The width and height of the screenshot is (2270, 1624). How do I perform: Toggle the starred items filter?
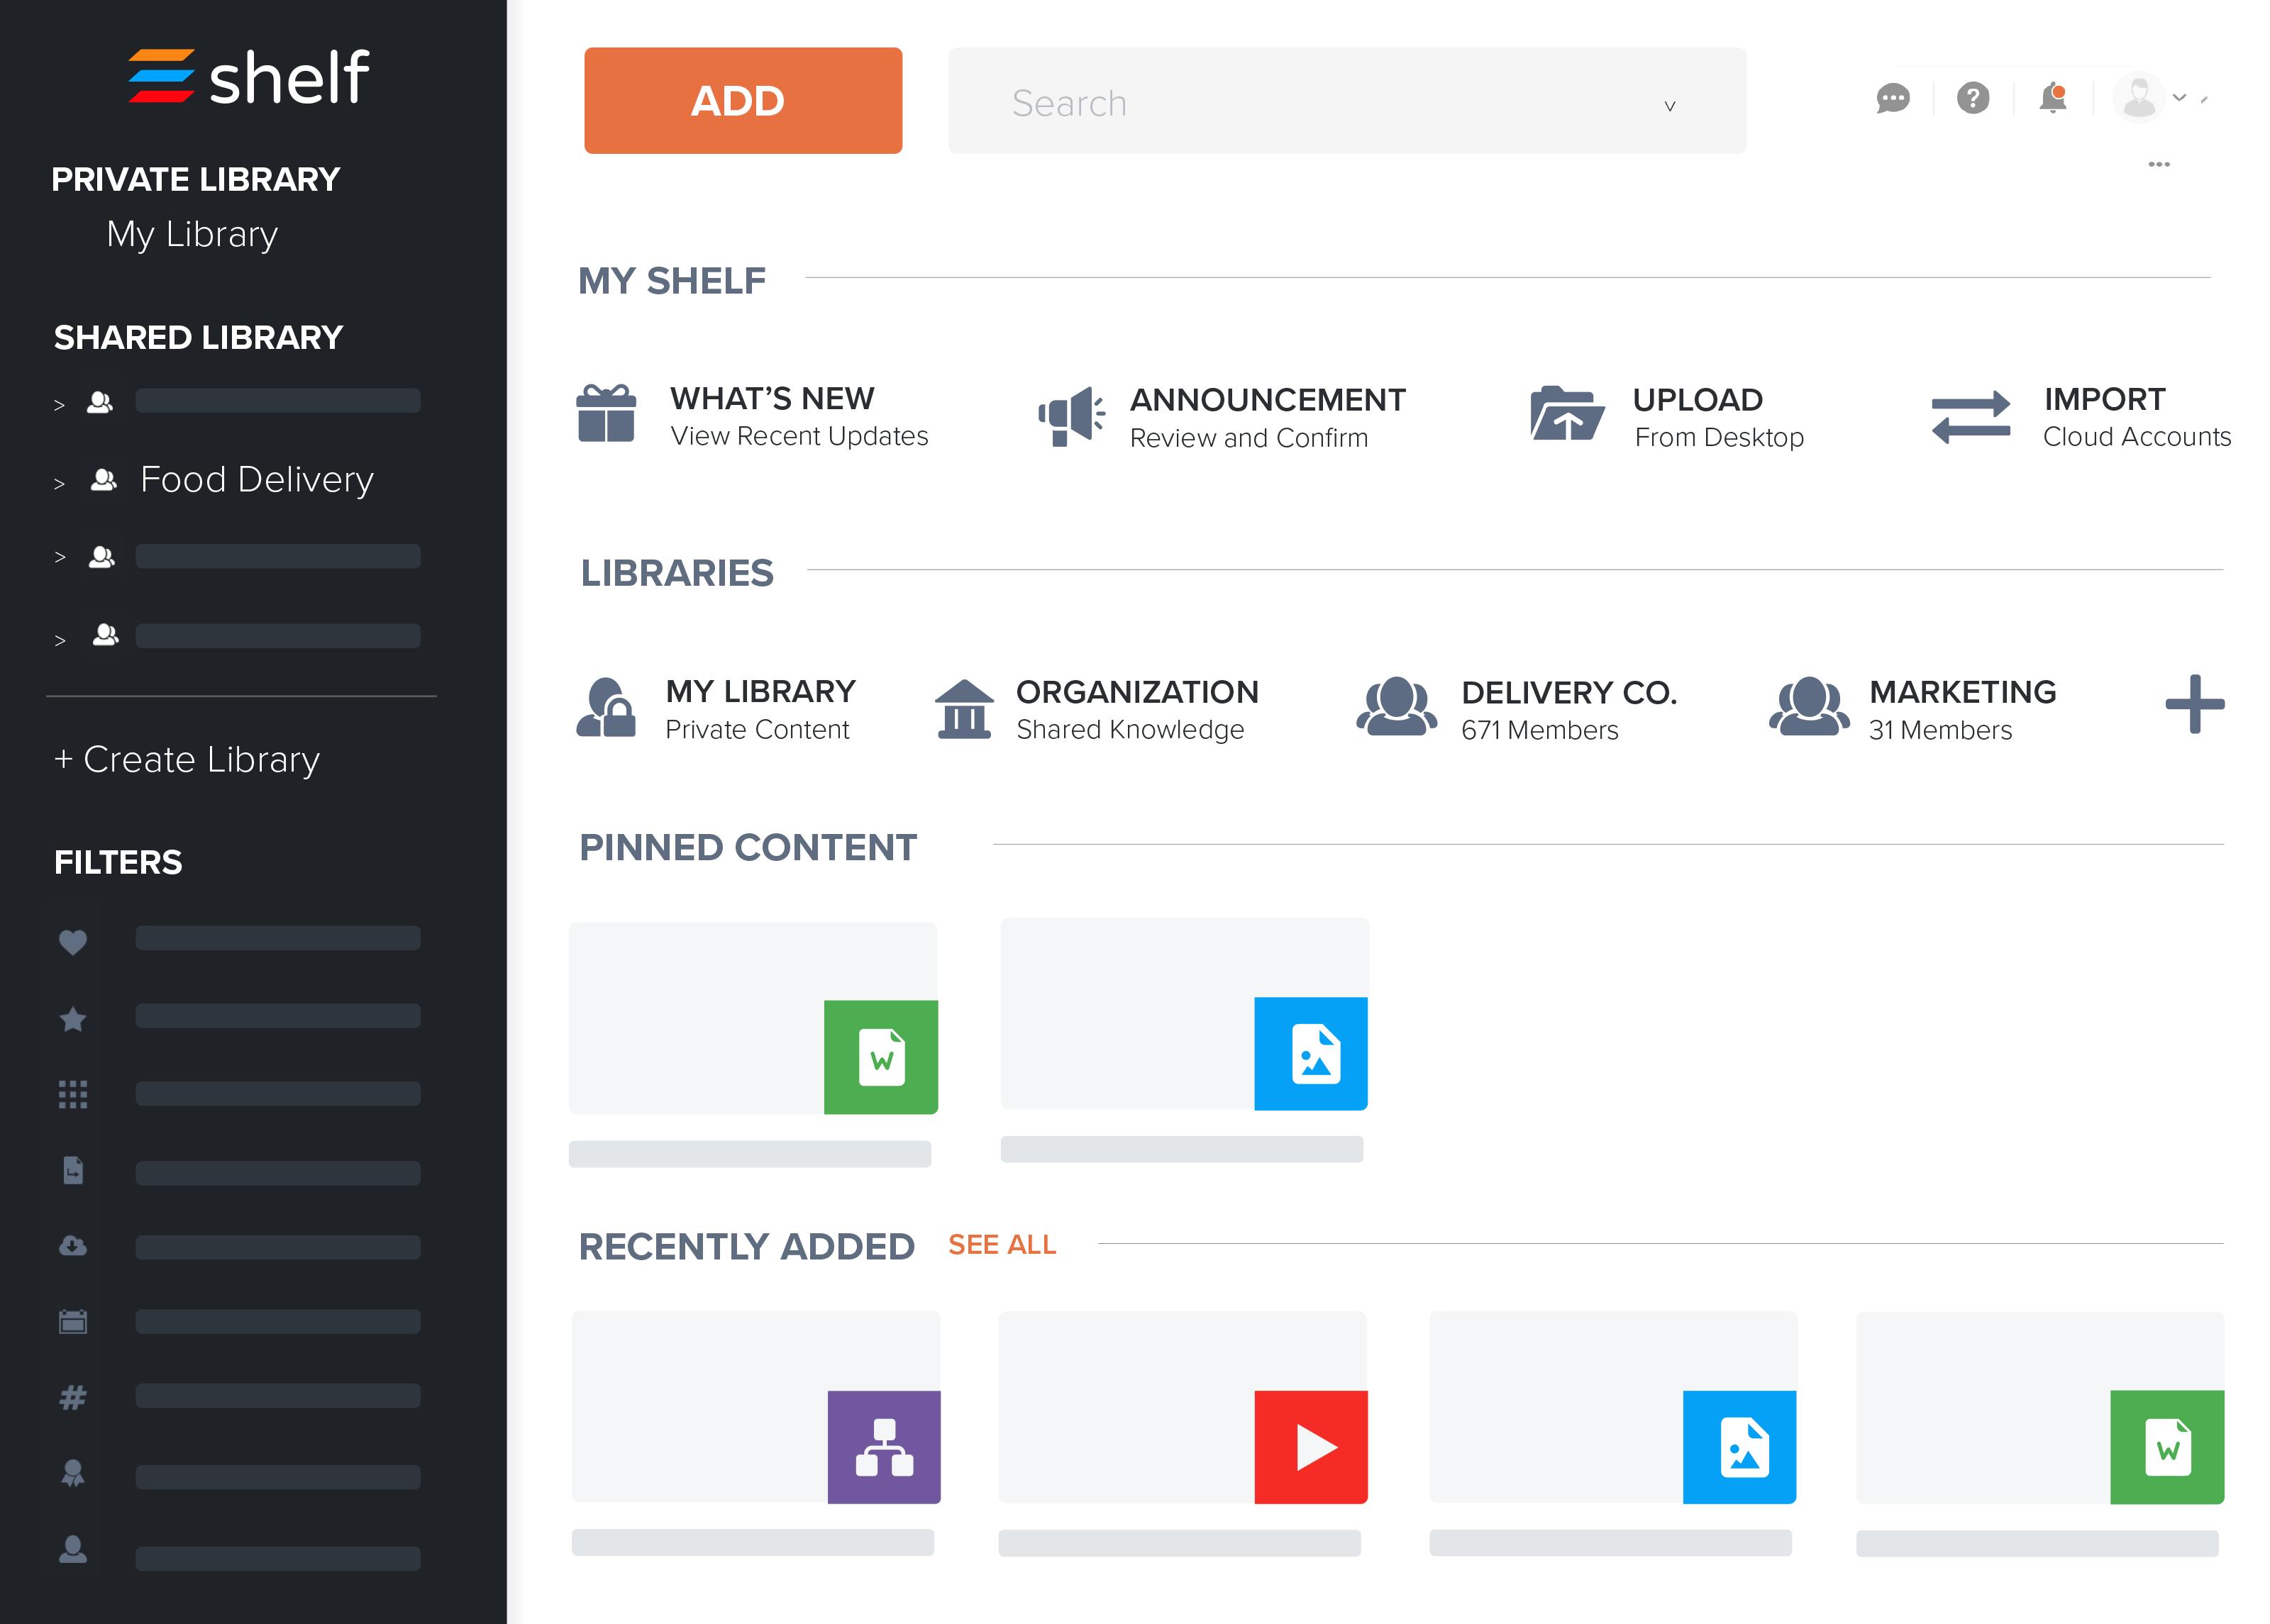coord(73,1018)
